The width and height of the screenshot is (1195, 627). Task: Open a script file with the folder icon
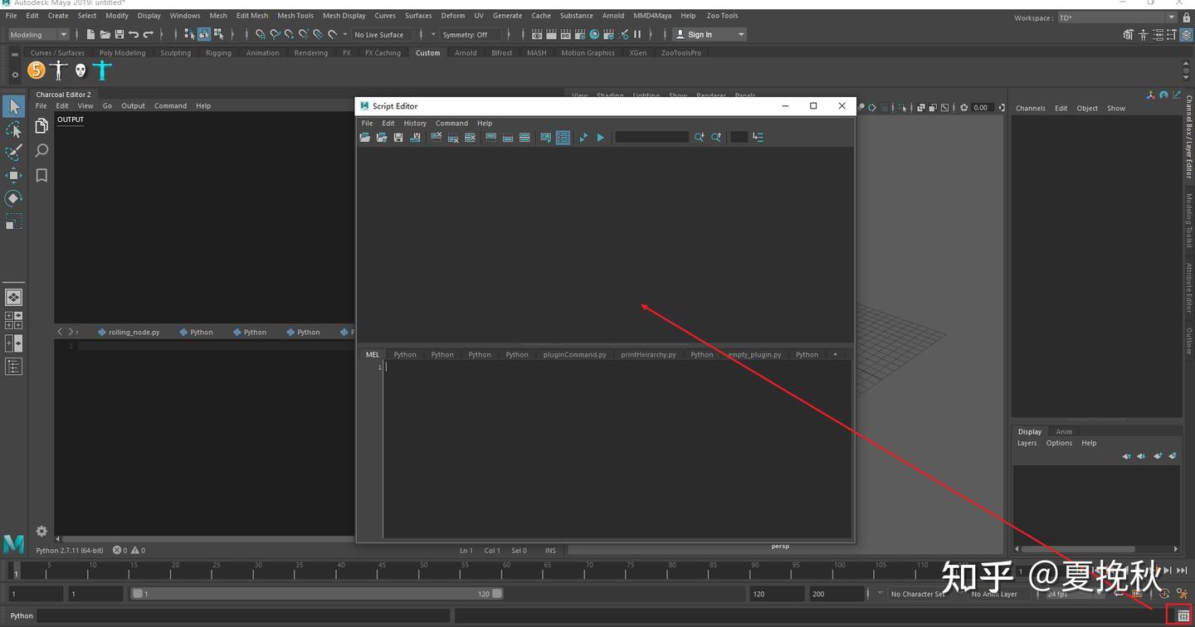365,137
